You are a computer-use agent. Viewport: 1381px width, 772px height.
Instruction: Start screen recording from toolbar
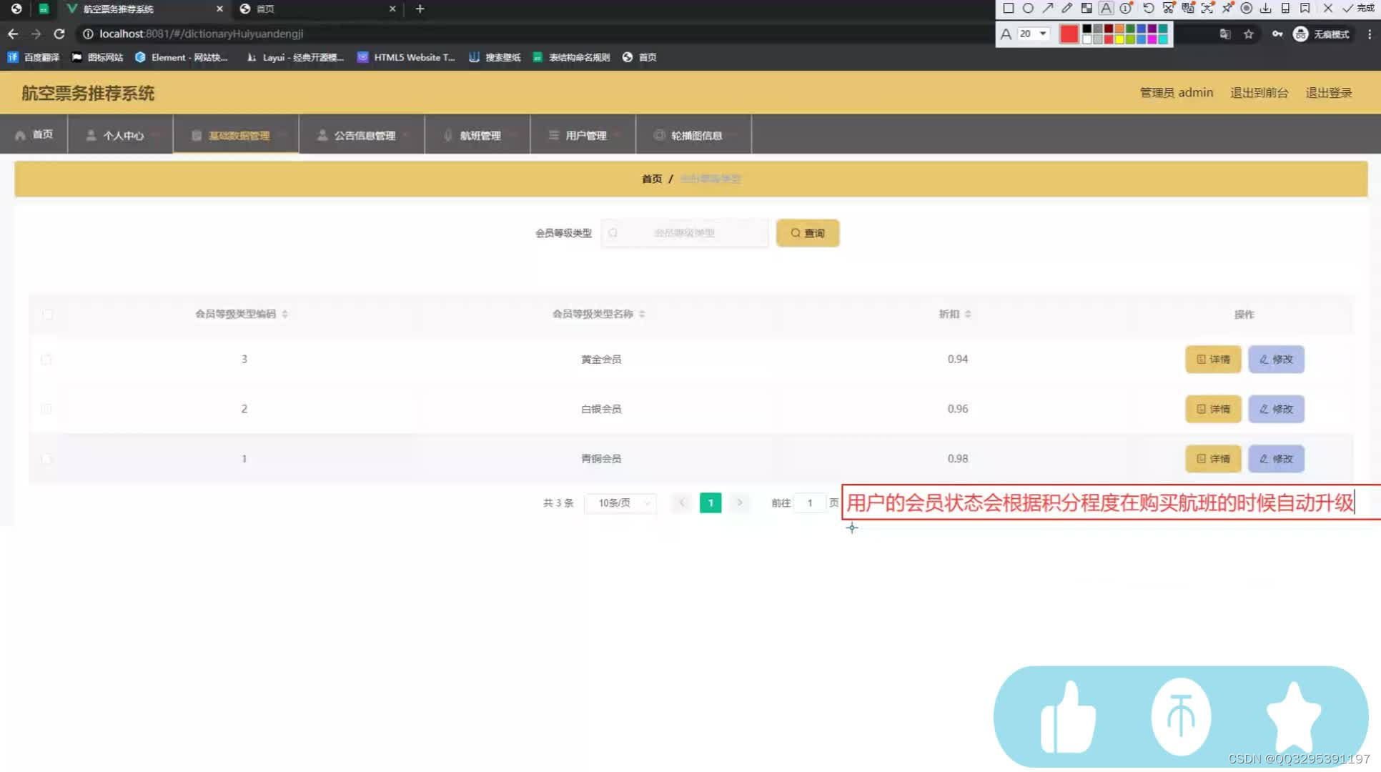tap(1247, 9)
